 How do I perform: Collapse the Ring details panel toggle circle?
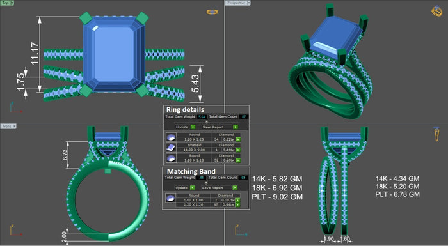pyautogui.click(x=207, y=122)
